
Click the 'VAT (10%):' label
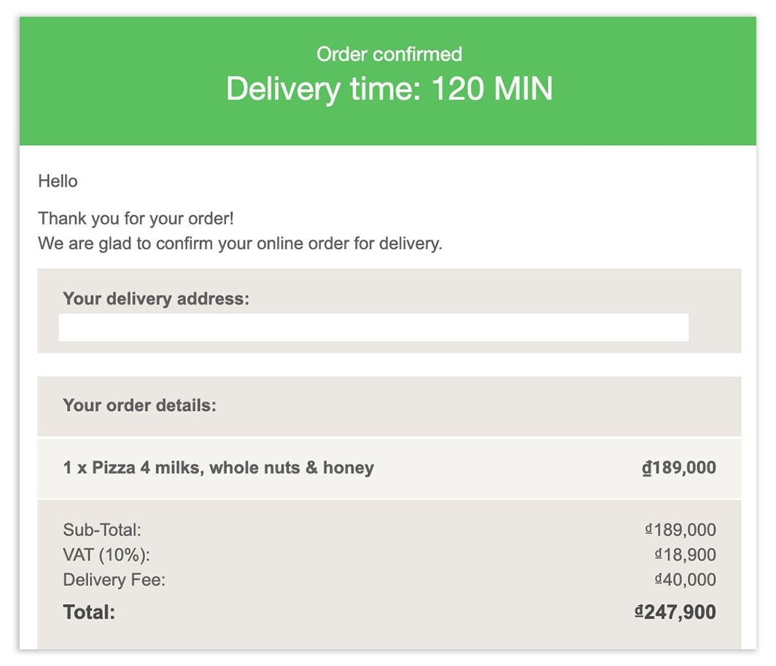click(x=106, y=555)
